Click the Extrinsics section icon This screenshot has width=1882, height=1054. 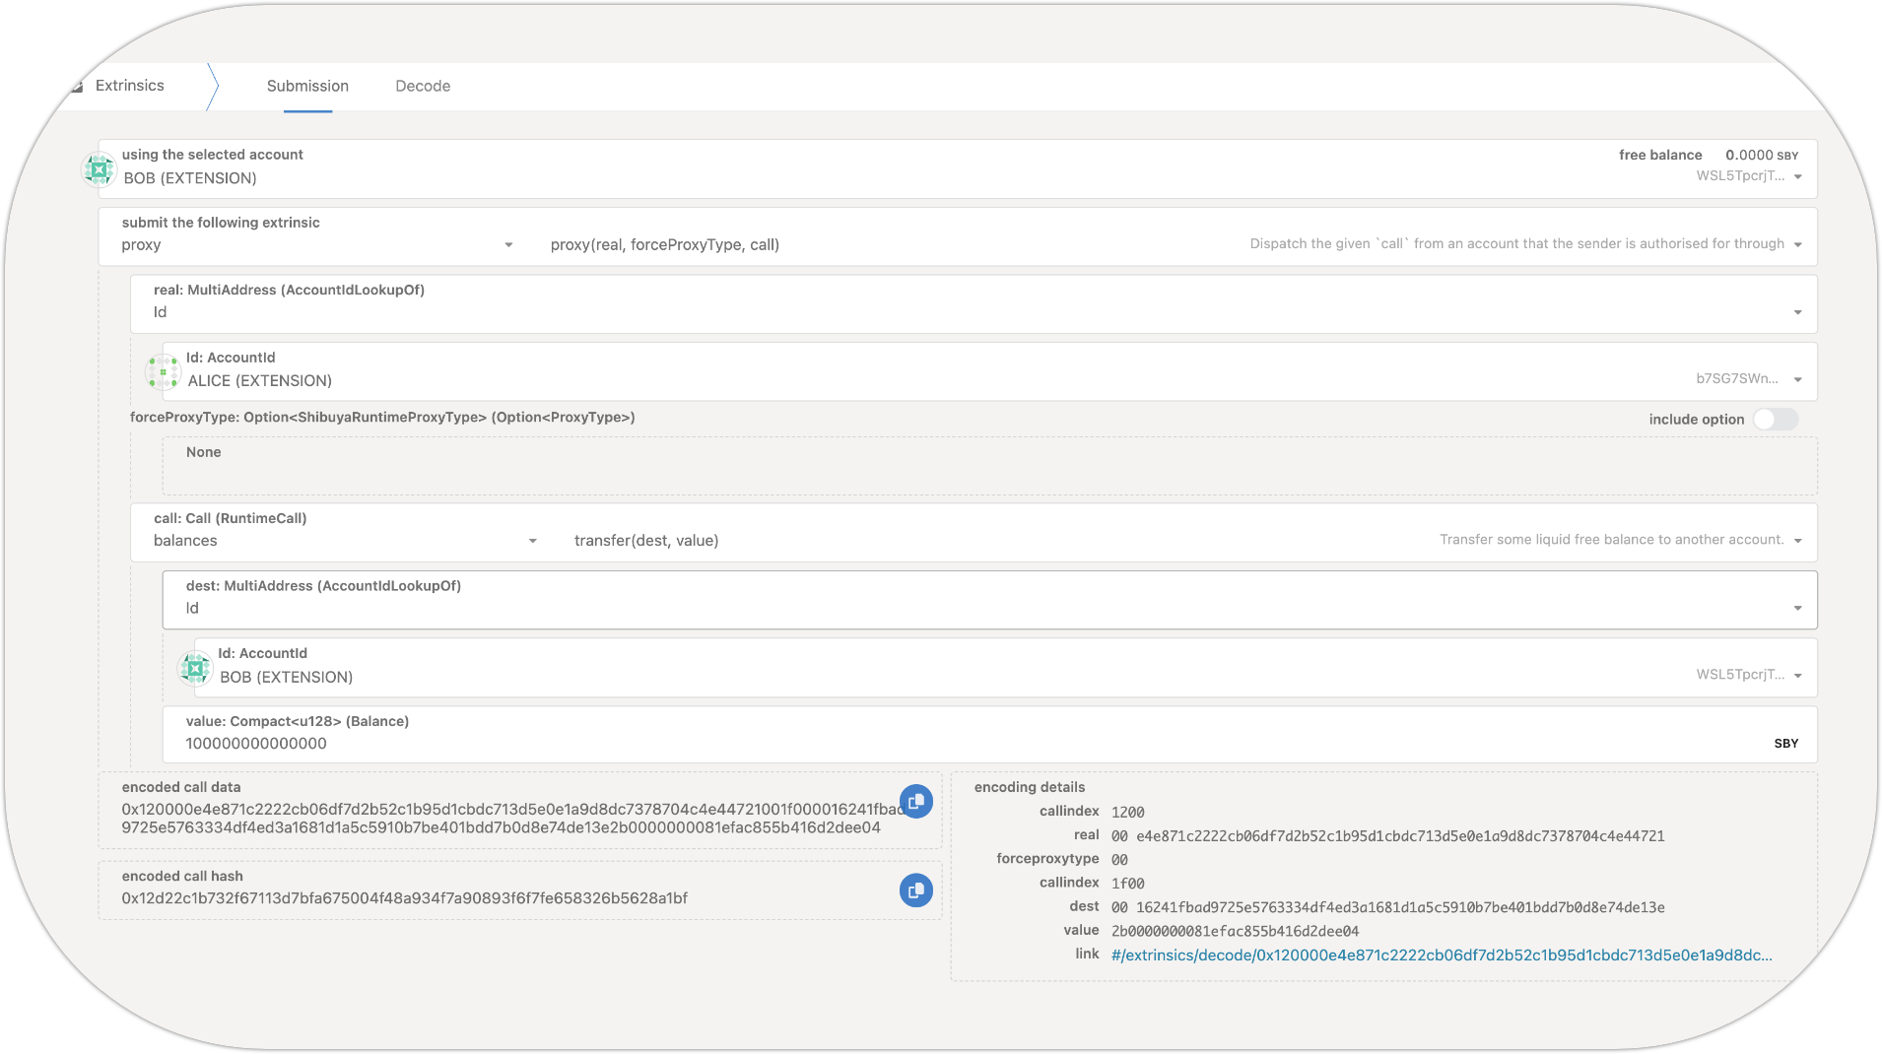[x=77, y=87]
